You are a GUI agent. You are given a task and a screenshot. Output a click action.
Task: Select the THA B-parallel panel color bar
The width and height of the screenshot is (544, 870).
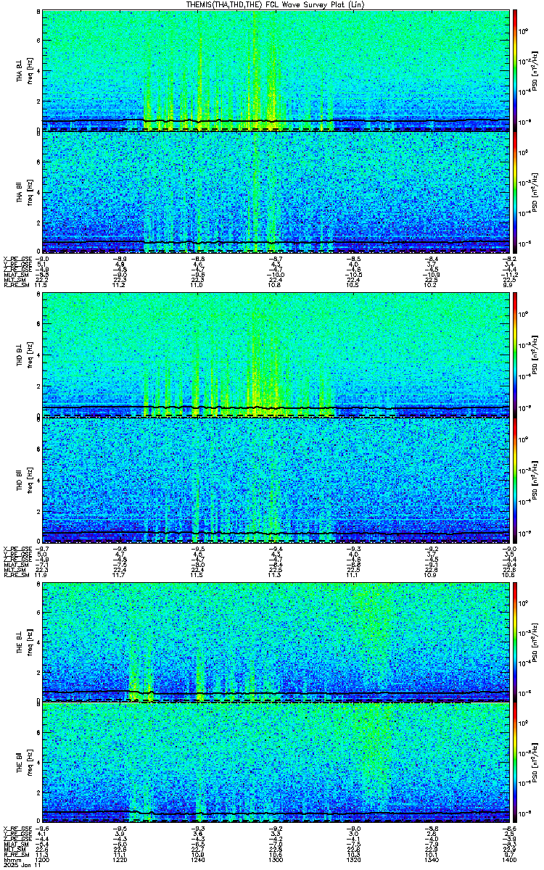[515, 191]
